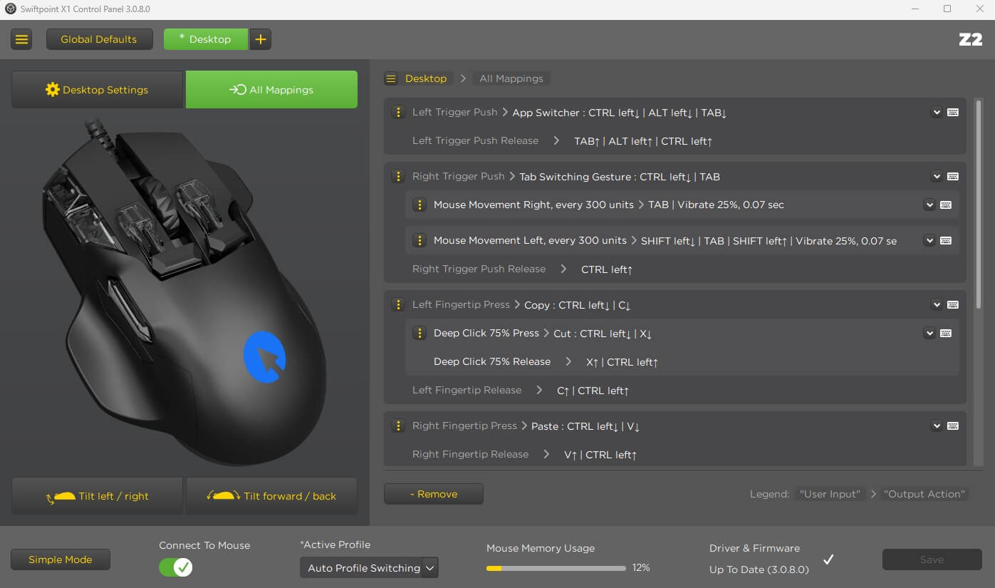Select Deep Click 75% Release row
Image resolution: width=995 pixels, height=588 pixels.
[x=682, y=362]
